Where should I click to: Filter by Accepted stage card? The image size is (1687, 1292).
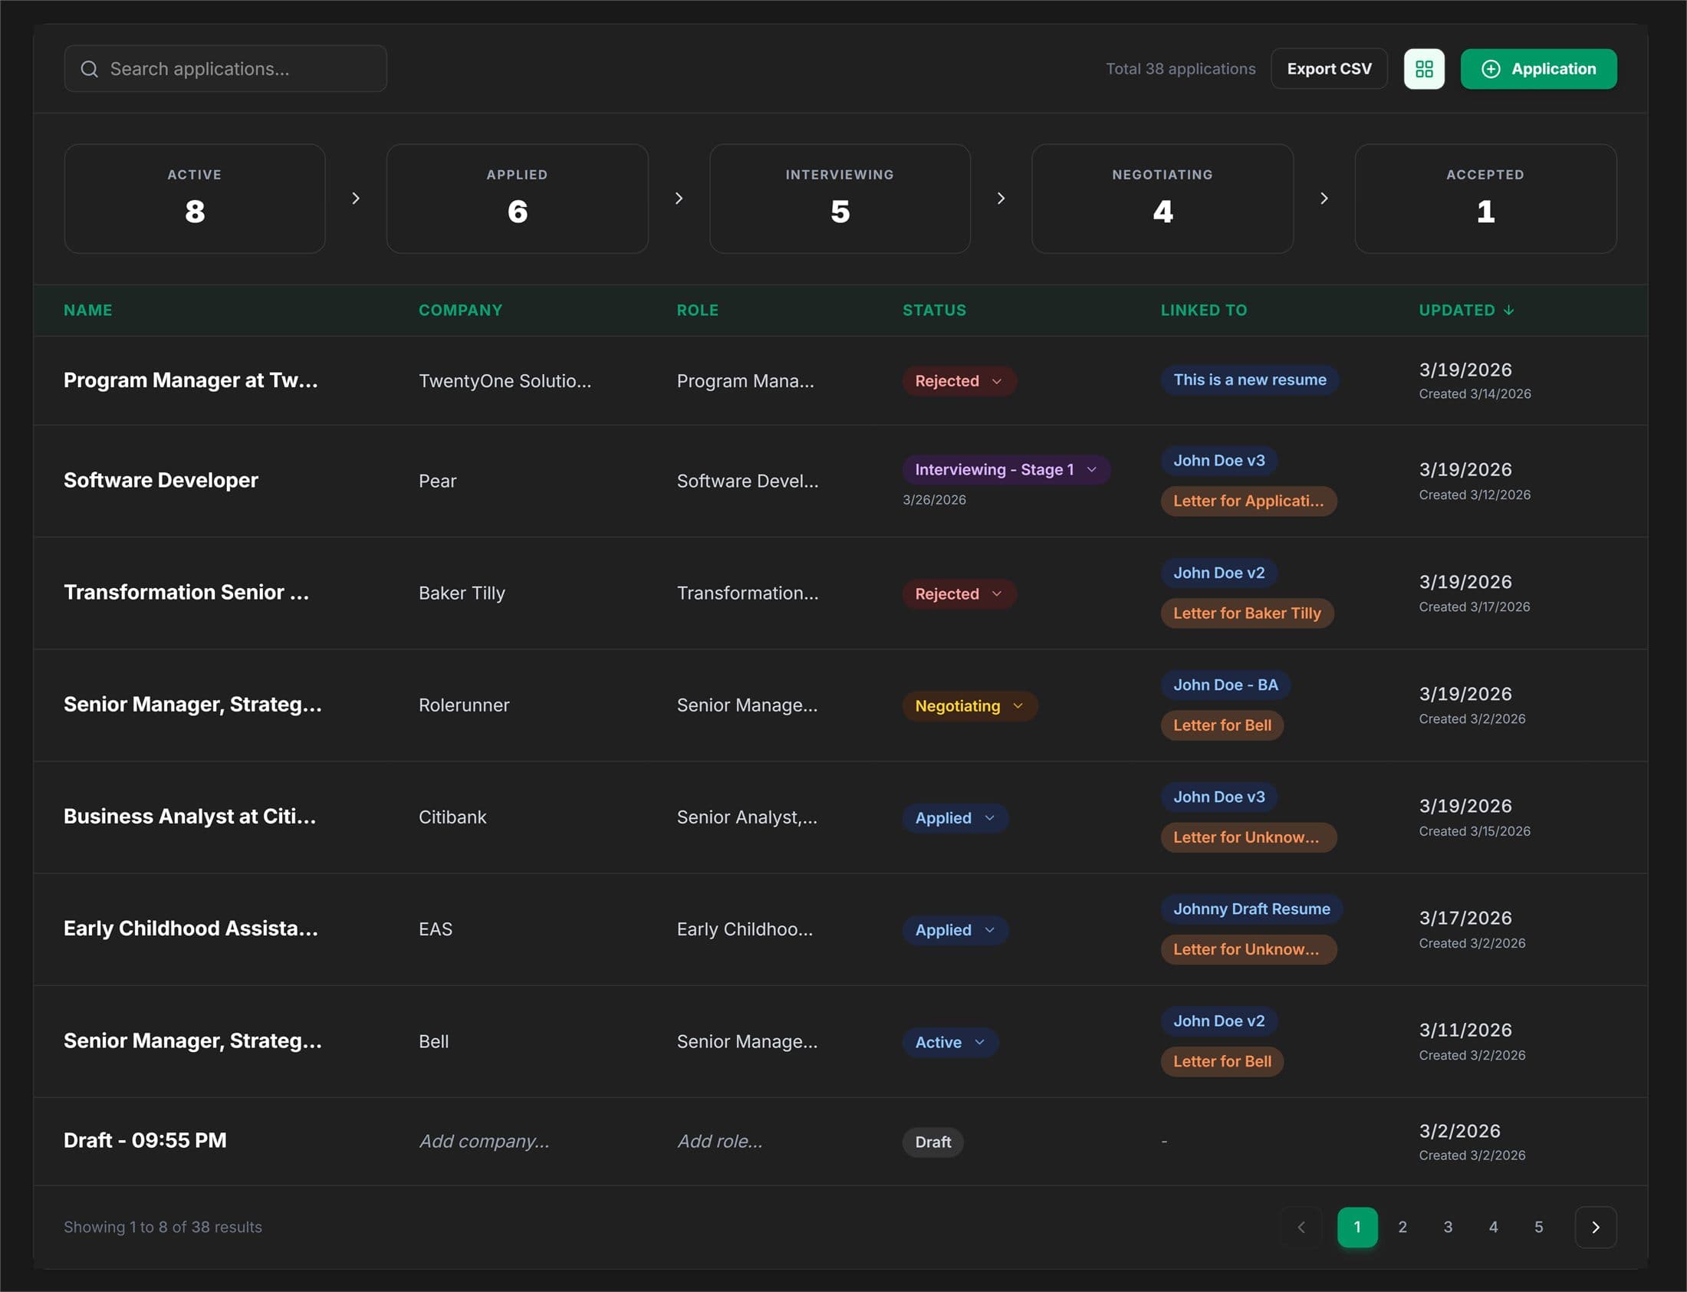[x=1485, y=199]
